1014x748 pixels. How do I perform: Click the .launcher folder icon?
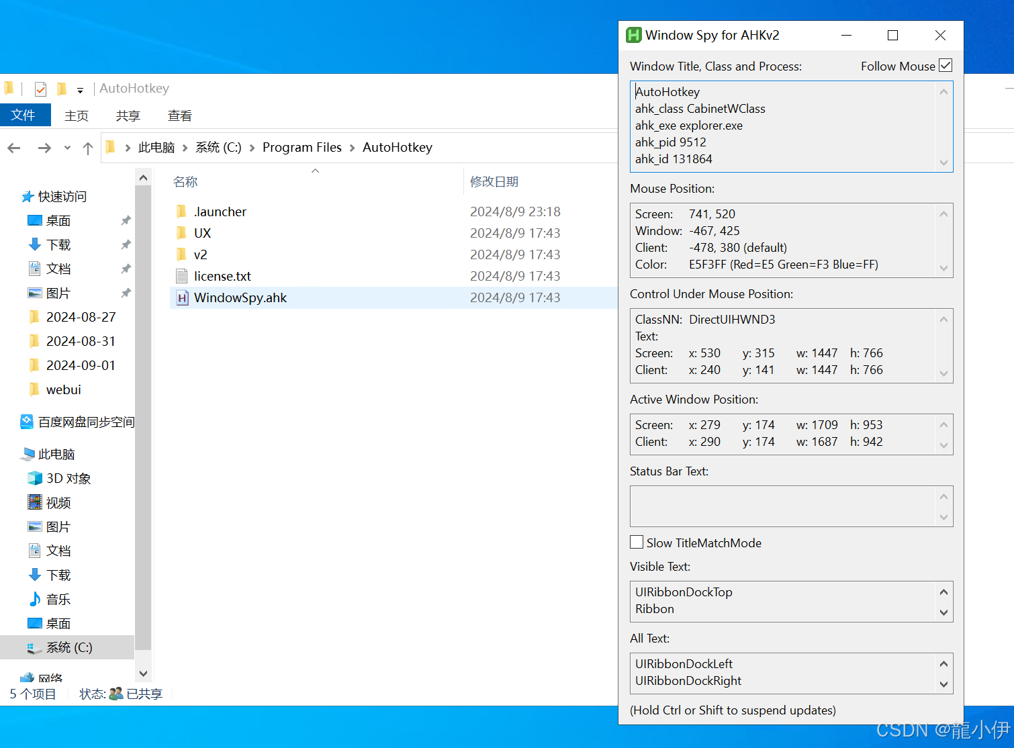coord(181,212)
